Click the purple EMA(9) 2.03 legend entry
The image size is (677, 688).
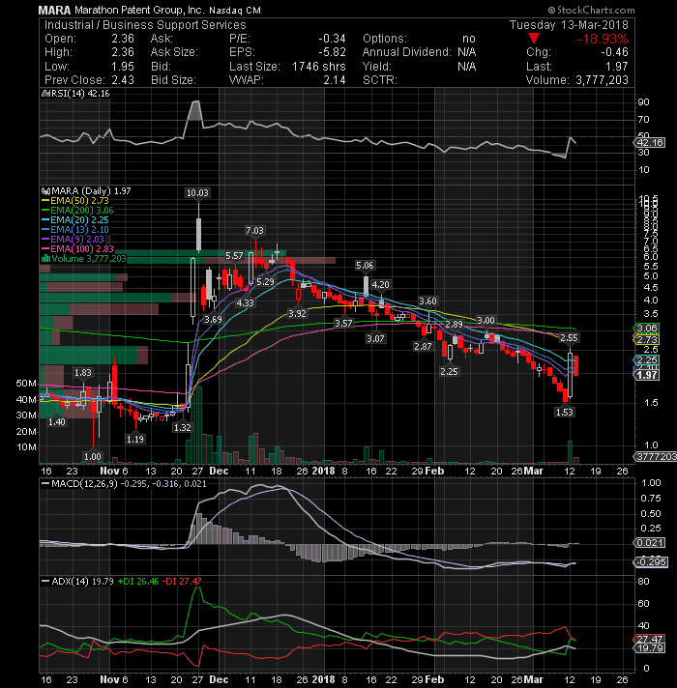click(73, 240)
